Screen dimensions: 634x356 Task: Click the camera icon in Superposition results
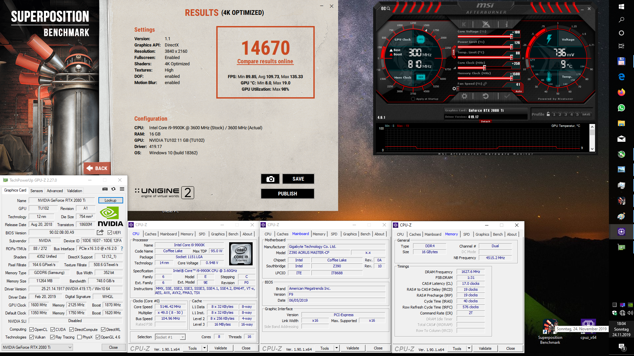click(270, 179)
